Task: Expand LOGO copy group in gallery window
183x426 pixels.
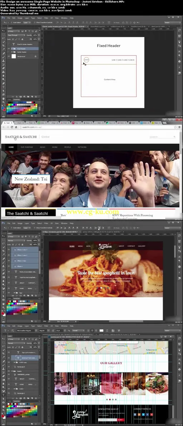Action: pyautogui.click(x=15, y=362)
